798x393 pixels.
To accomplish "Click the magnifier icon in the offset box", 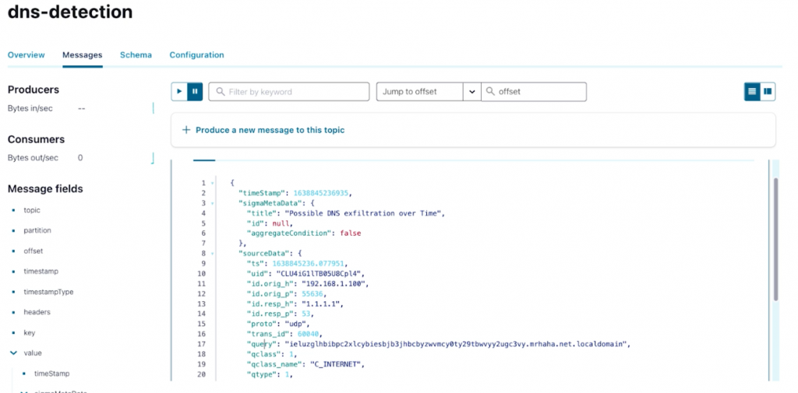I will pyautogui.click(x=490, y=92).
